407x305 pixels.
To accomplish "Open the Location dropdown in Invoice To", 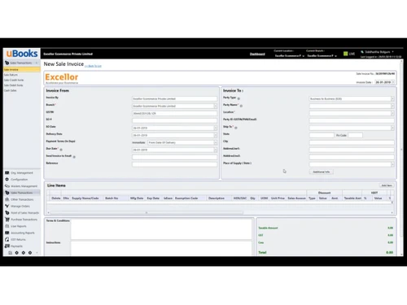I will pos(392,113).
